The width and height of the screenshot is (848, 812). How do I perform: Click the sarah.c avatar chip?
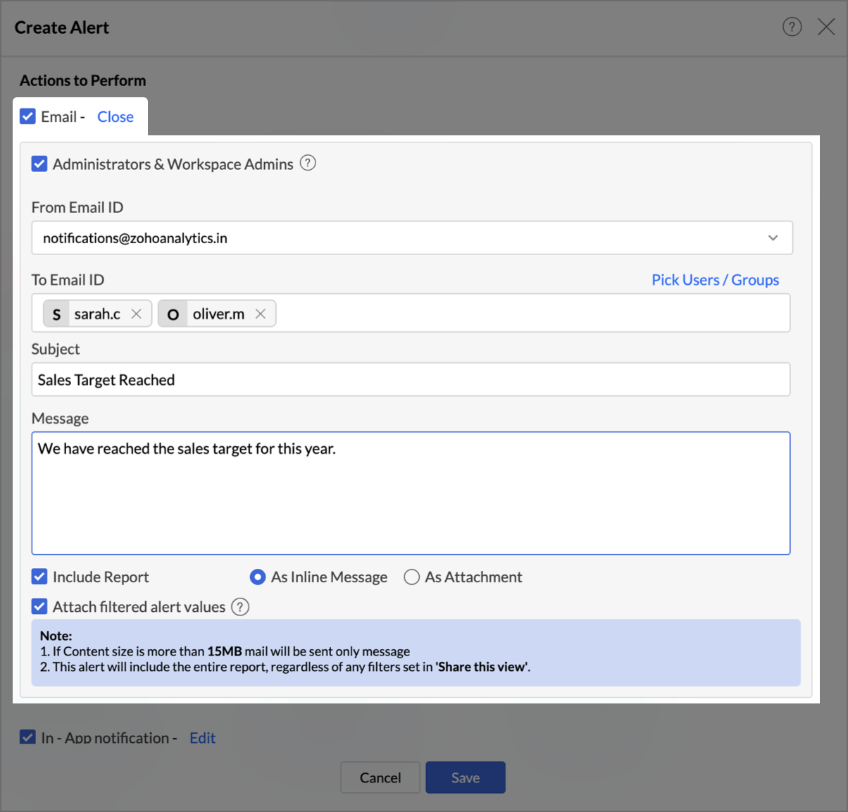(57, 314)
